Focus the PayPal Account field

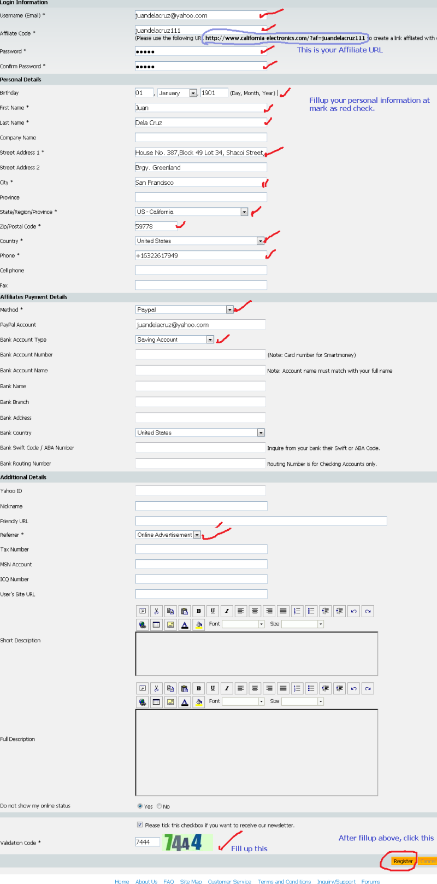[x=200, y=325]
